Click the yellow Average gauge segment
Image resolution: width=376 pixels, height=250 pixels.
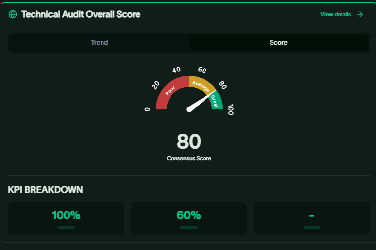coord(201,84)
